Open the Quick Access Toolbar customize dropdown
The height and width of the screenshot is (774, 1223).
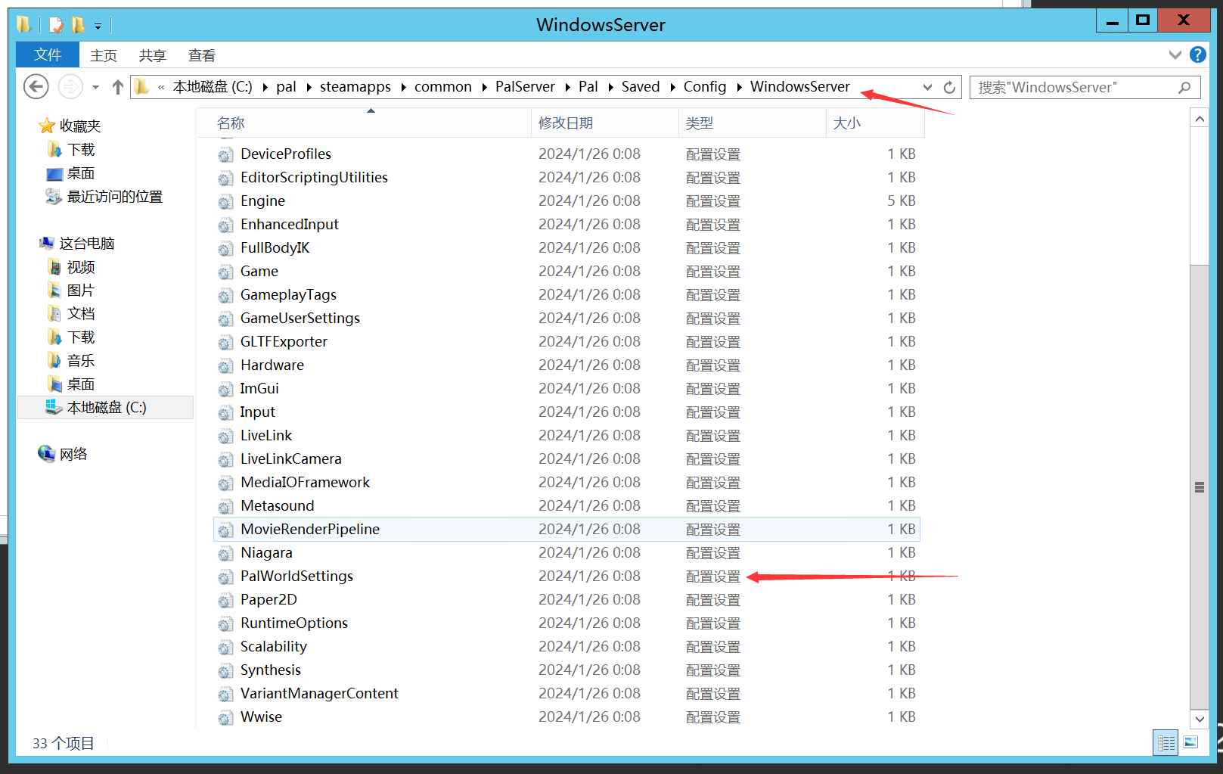pos(98,24)
